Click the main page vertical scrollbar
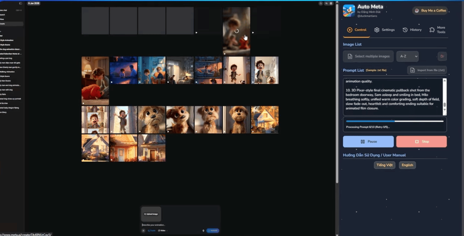The image size is (464, 236). [x=337, y=95]
